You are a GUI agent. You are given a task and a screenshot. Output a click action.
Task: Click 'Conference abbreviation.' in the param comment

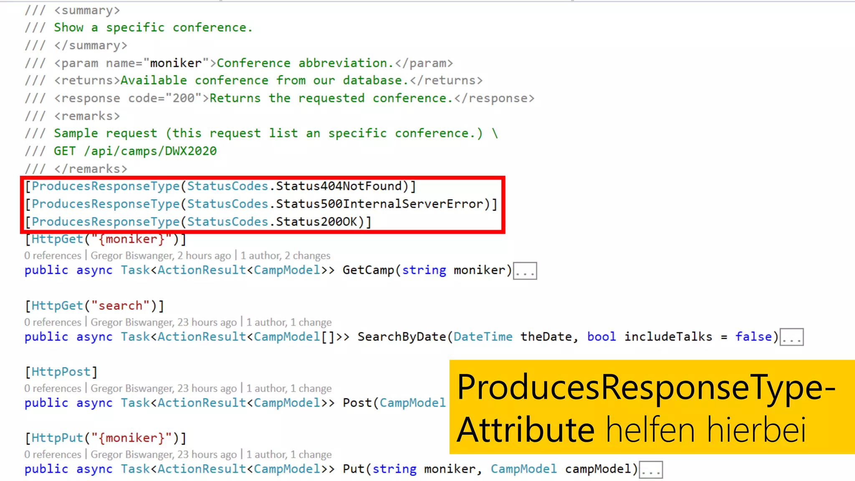click(305, 63)
